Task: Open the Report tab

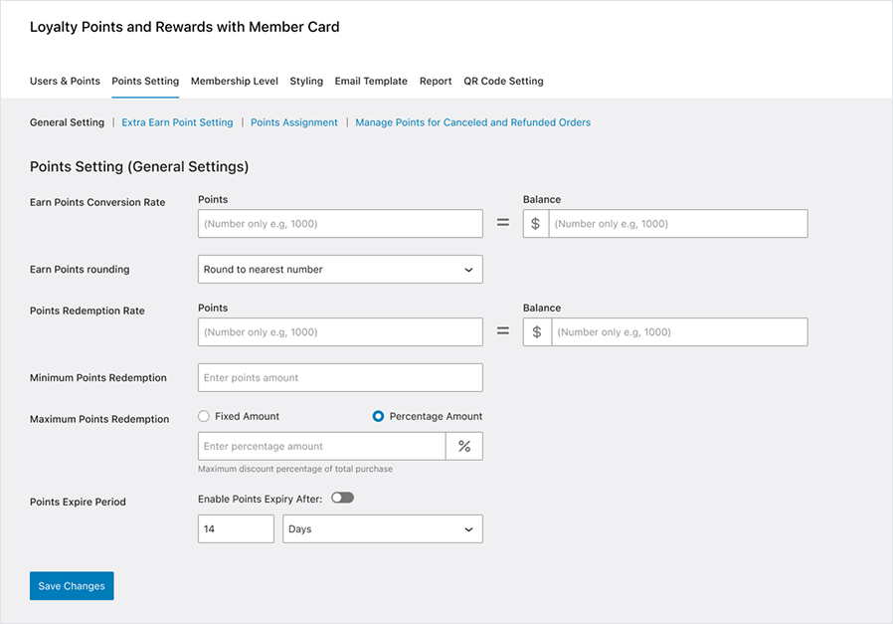Action: point(436,82)
